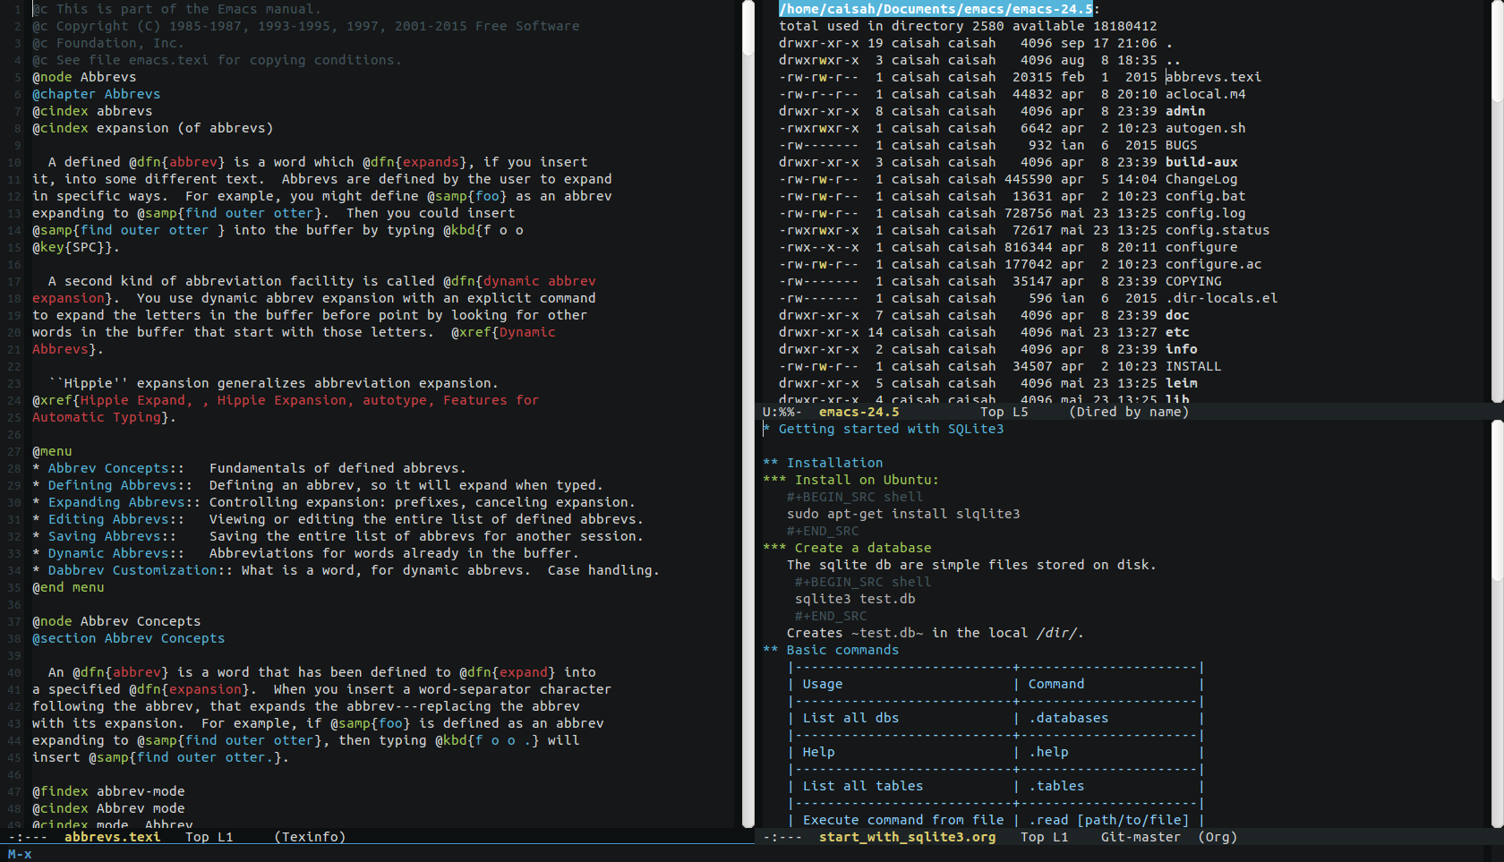Open the build-aux directory
Screen dimensions: 1504x862
(x=1201, y=162)
